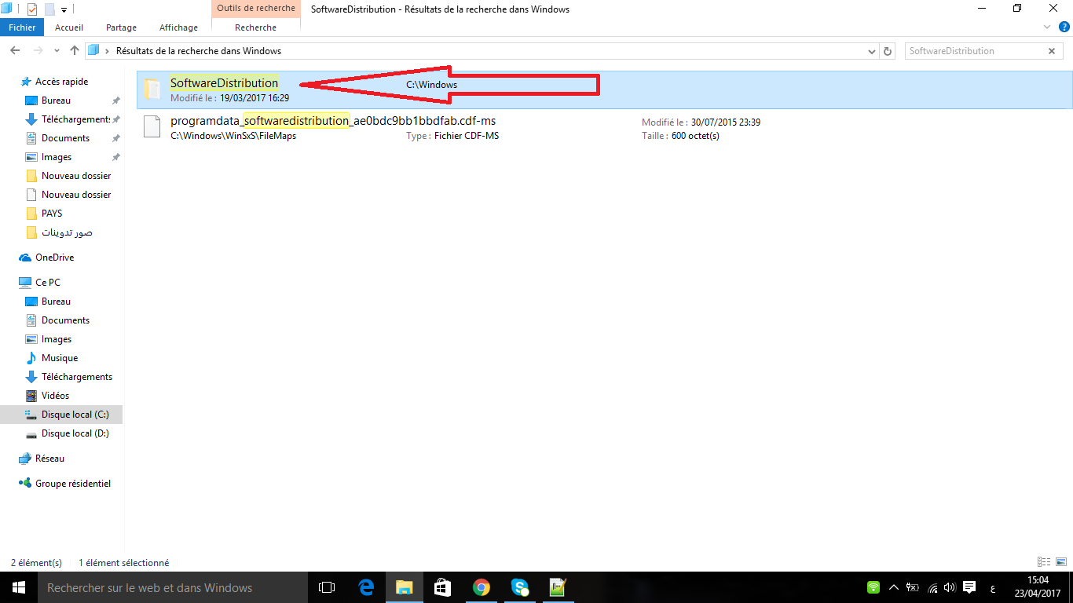
Task: Select Ce PC in navigation pane
Action: coord(47,283)
